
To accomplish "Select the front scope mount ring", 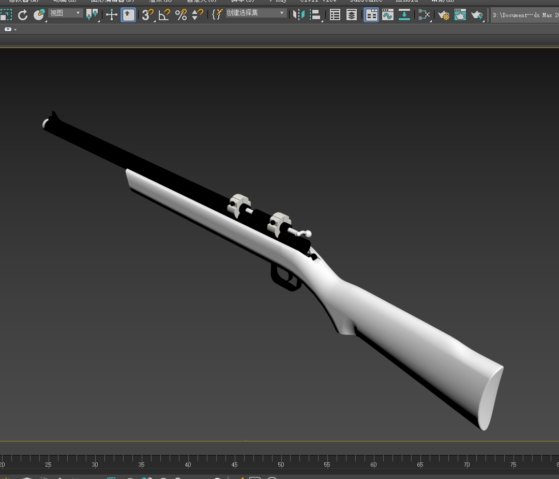I will [x=239, y=205].
